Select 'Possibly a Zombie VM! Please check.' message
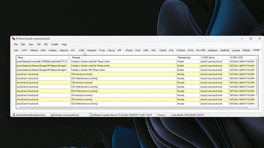The width and height of the screenshot is (264, 148). click(x=88, y=70)
